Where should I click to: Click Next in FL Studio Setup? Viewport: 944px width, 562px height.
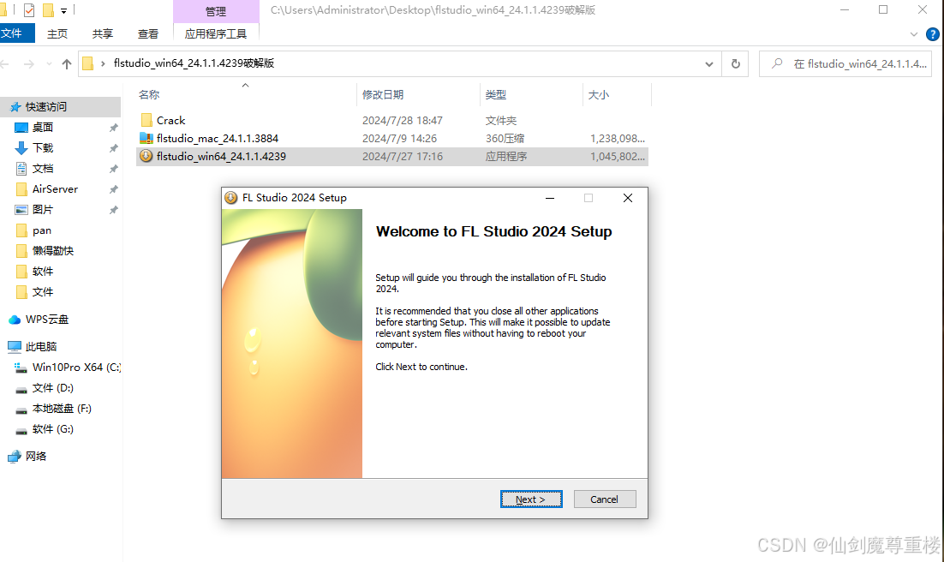[530, 499]
